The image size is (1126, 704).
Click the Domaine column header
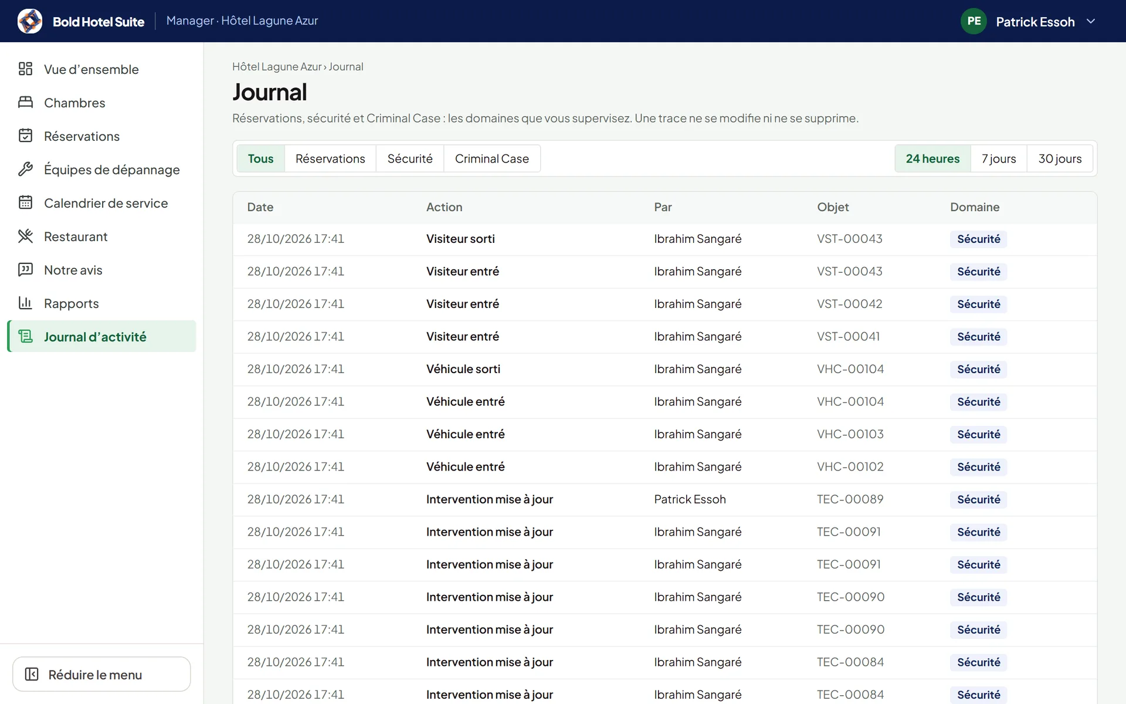click(975, 207)
